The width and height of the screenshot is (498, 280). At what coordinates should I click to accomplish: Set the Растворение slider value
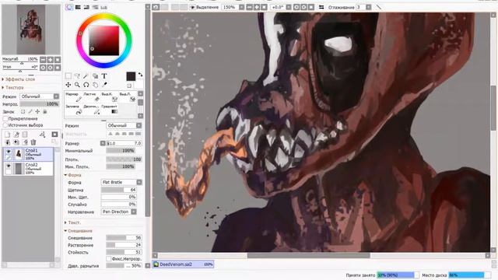[124, 245]
